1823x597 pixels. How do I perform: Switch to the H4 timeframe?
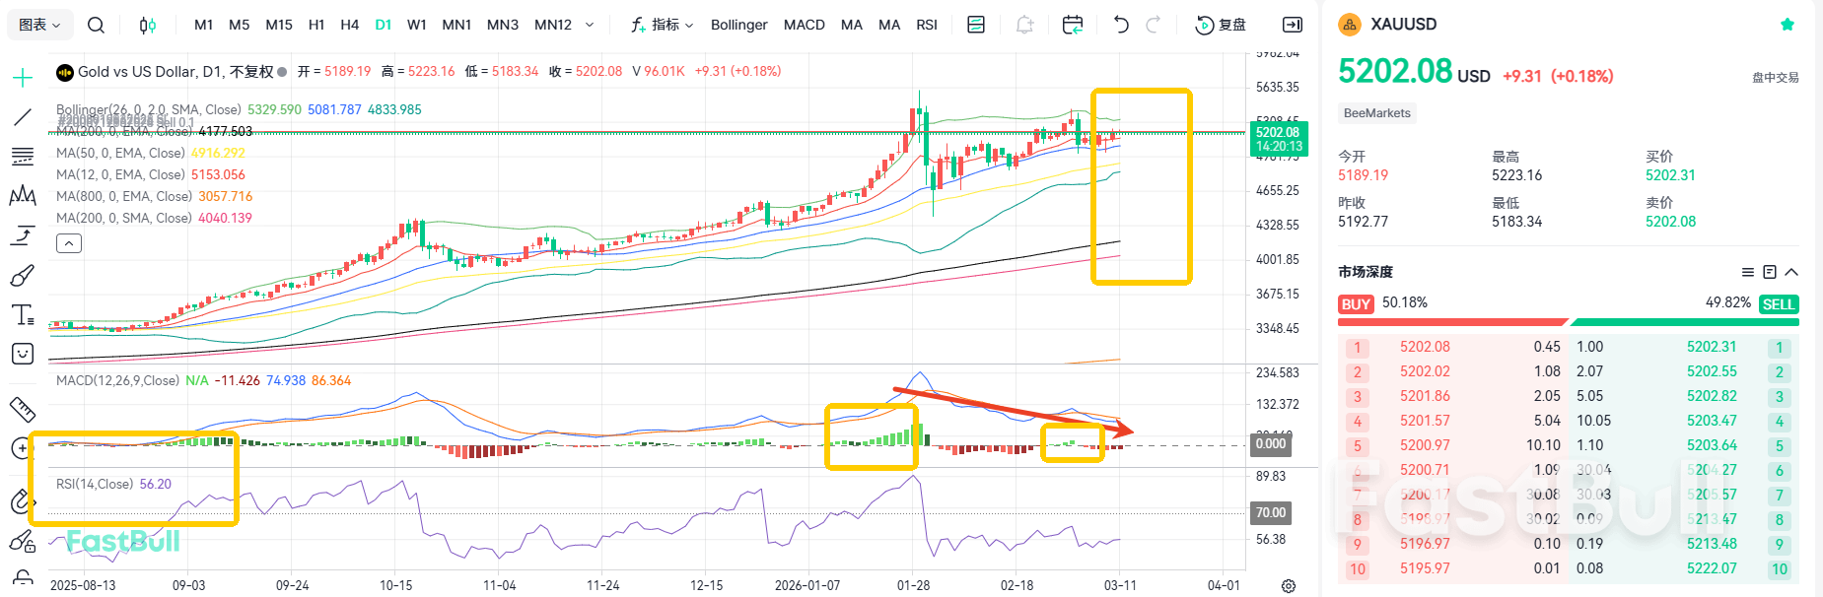tap(349, 25)
